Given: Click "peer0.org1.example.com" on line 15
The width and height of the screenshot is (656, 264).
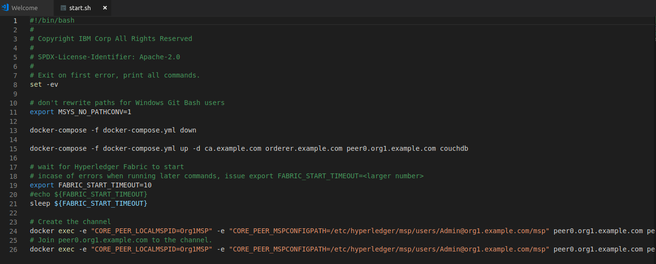Looking at the screenshot, I should pos(391,148).
